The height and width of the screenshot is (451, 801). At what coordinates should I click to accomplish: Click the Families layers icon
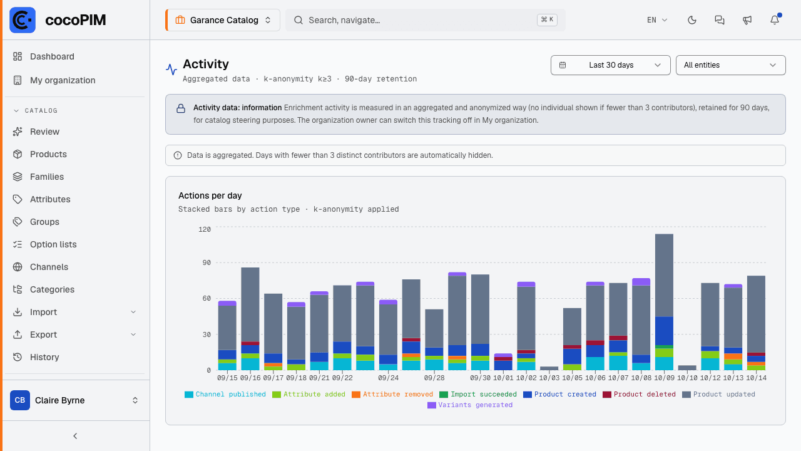(18, 177)
